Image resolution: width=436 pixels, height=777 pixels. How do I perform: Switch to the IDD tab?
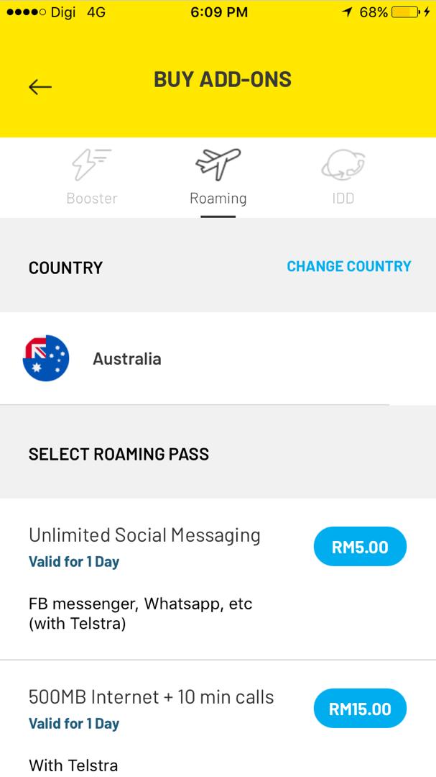click(343, 198)
